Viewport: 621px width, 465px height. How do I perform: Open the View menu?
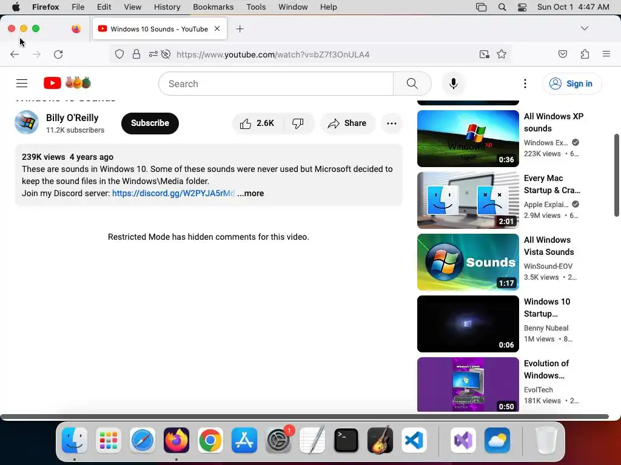click(x=132, y=7)
